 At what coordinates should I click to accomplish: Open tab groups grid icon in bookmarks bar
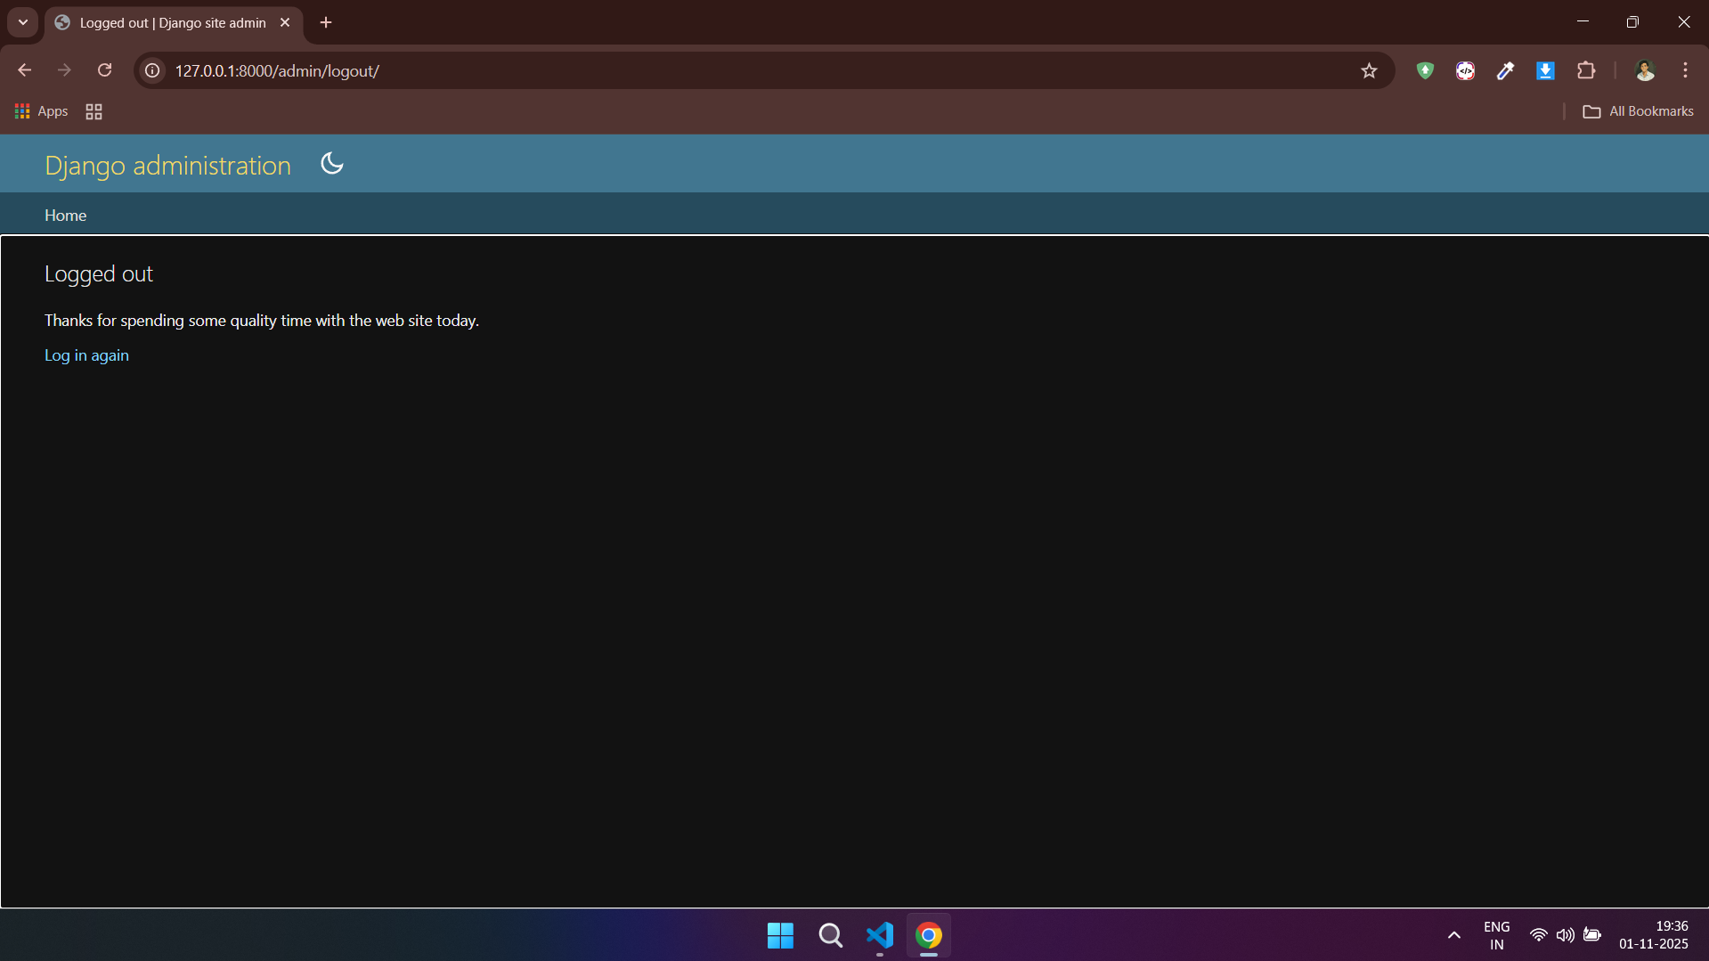tap(94, 111)
